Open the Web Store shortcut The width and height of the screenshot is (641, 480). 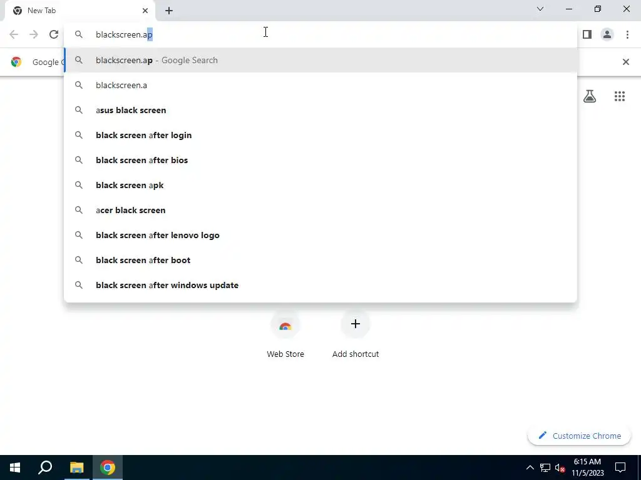click(285, 335)
